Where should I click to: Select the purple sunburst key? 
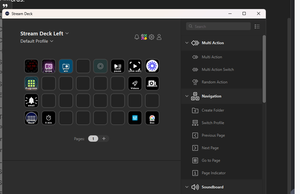pyautogui.click(x=152, y=66)
